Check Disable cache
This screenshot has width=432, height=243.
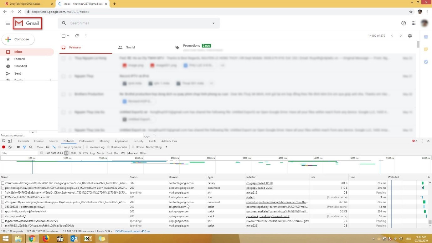pyautogui.click(x=108, y=147)
